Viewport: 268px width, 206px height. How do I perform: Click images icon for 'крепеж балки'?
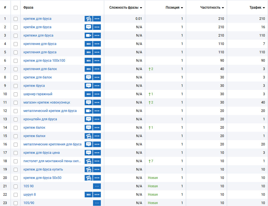[x=88, y=136]
